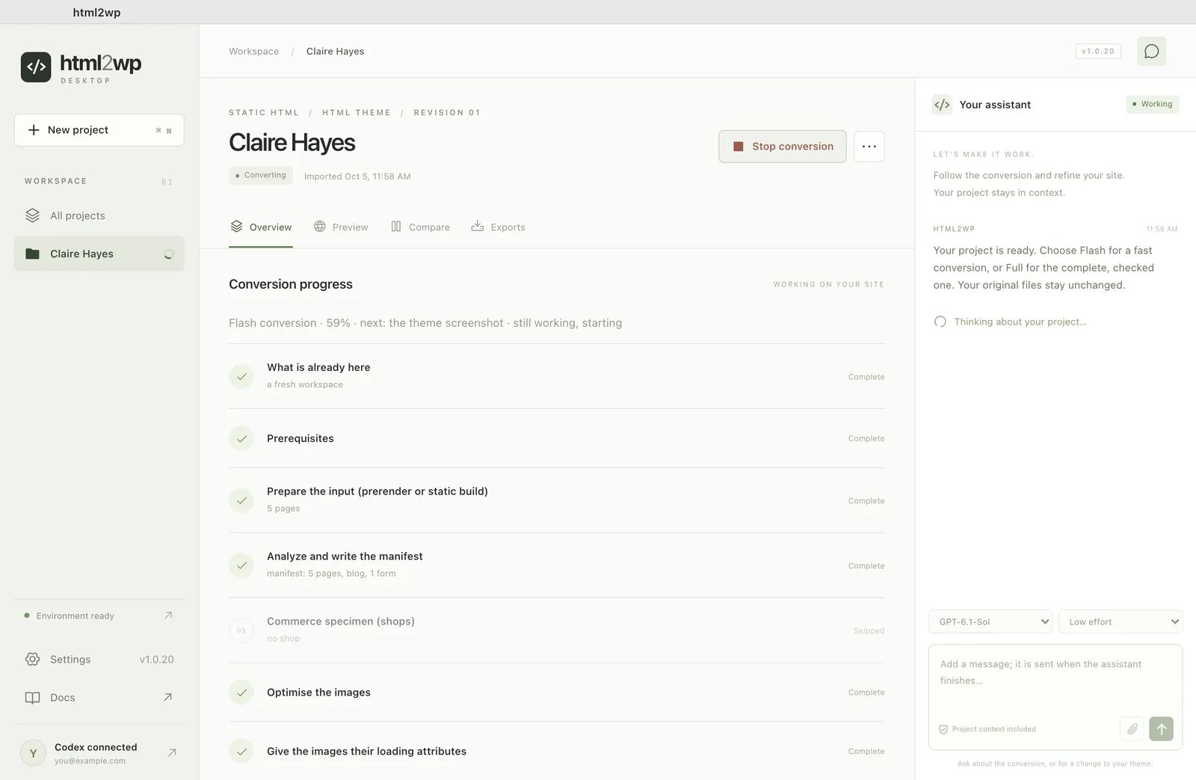
Task: Click the Working status badge
Action: [1152, 104]
